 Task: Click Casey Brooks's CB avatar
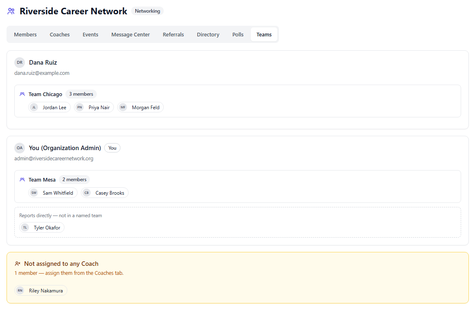pyautogui.click(x=87, y=193)
